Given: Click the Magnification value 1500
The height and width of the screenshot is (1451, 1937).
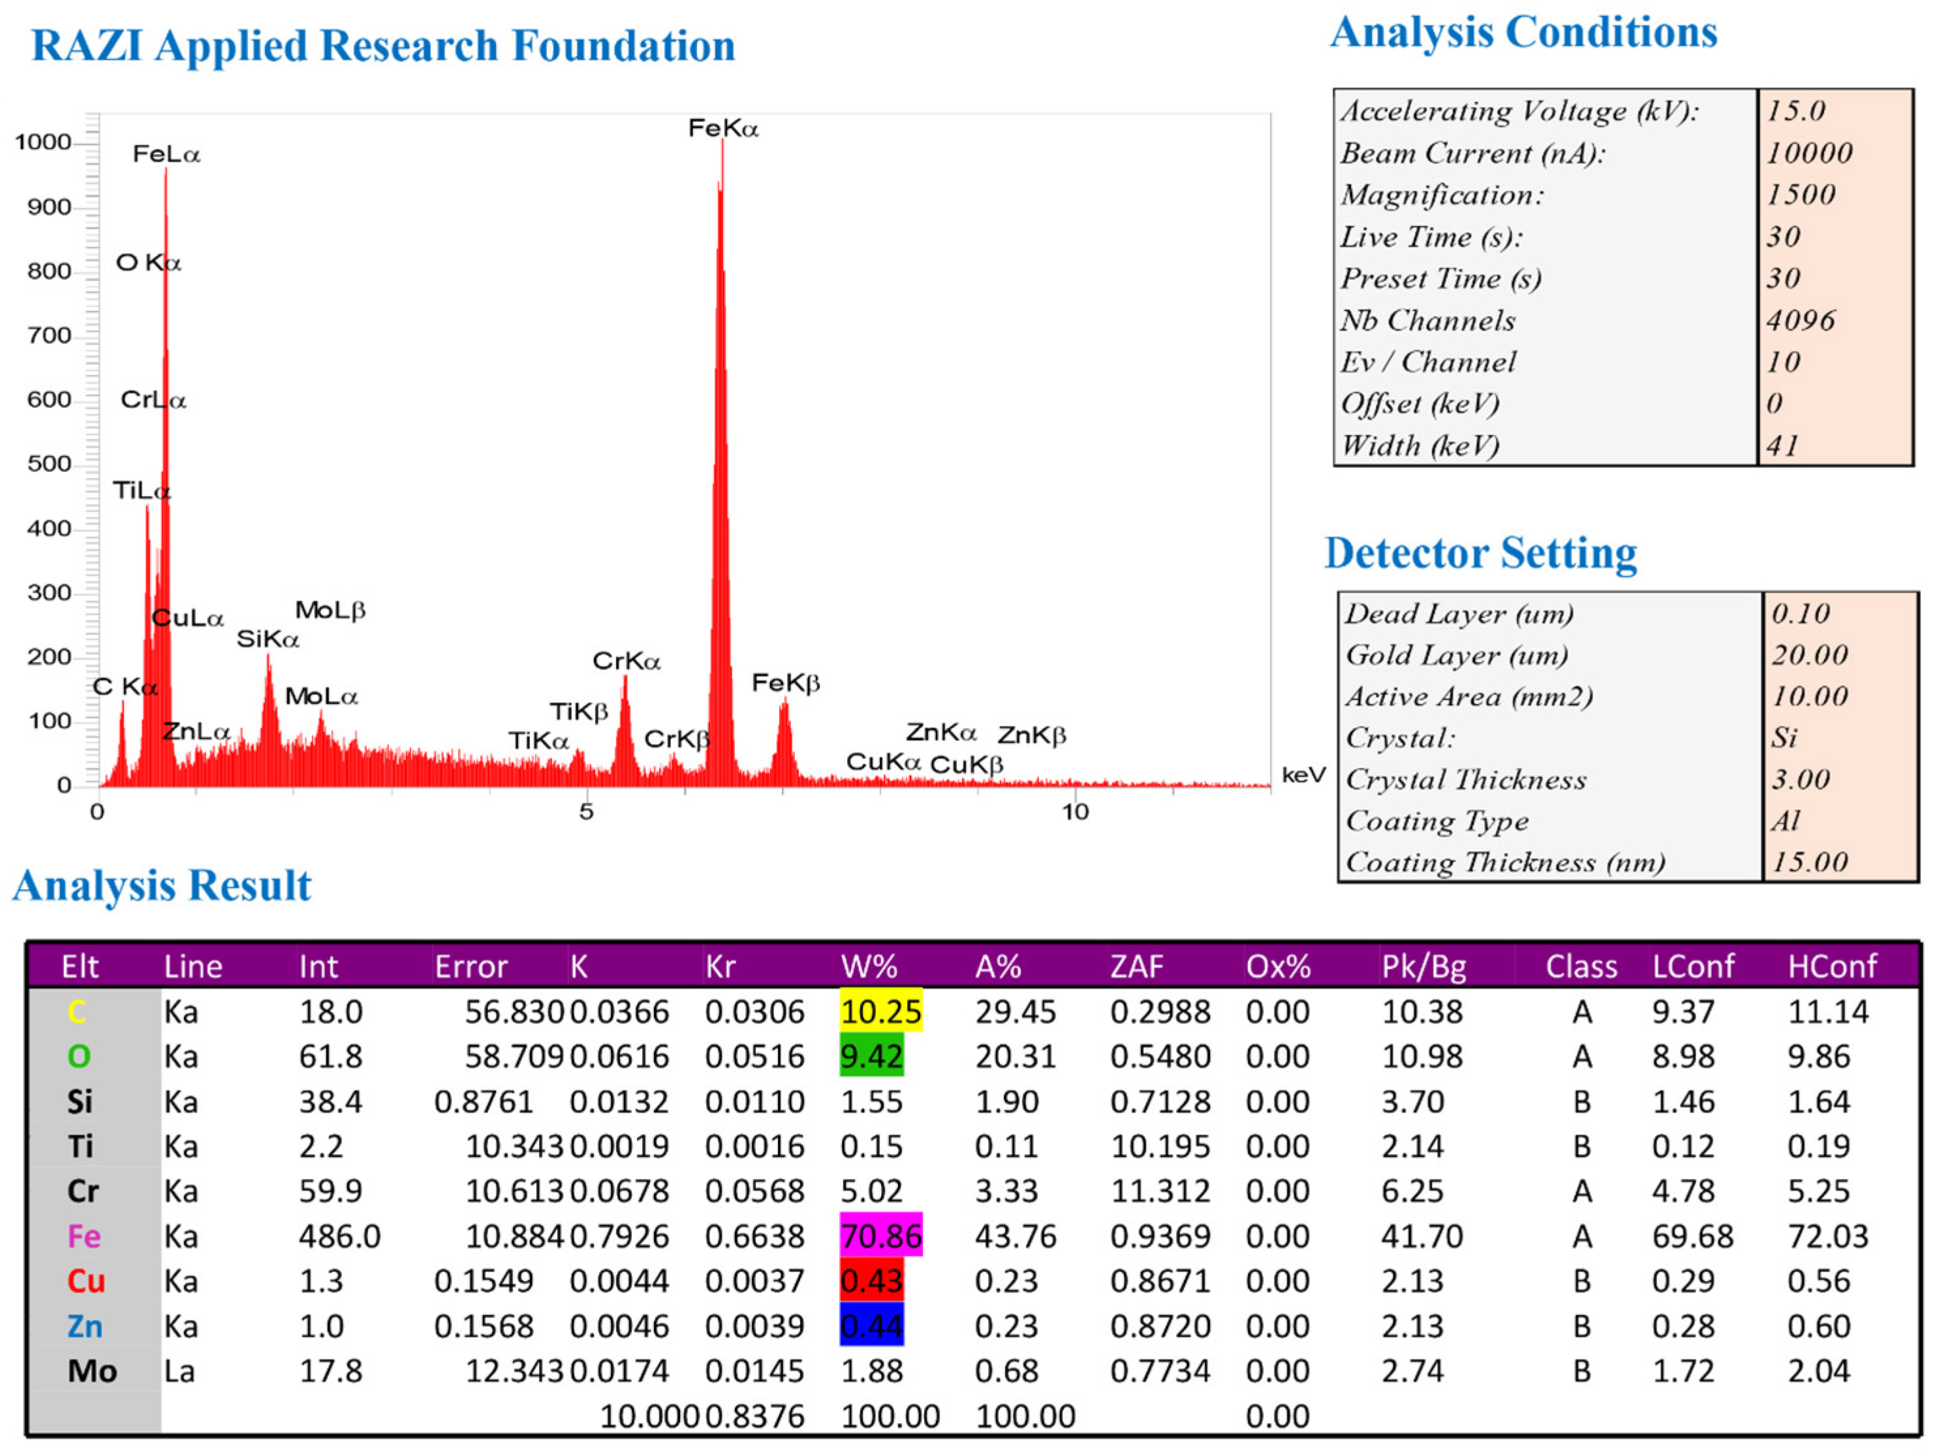Looking at the screenshot, I should pos(1801,195).
